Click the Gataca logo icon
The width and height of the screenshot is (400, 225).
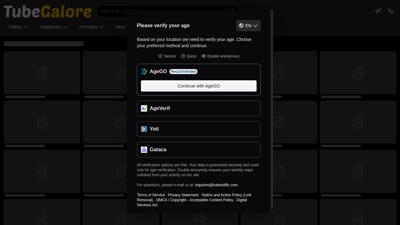click(144, 150)
